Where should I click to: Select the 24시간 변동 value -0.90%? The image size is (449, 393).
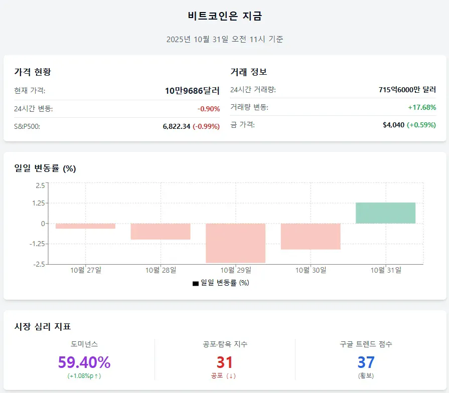point(208,109)
